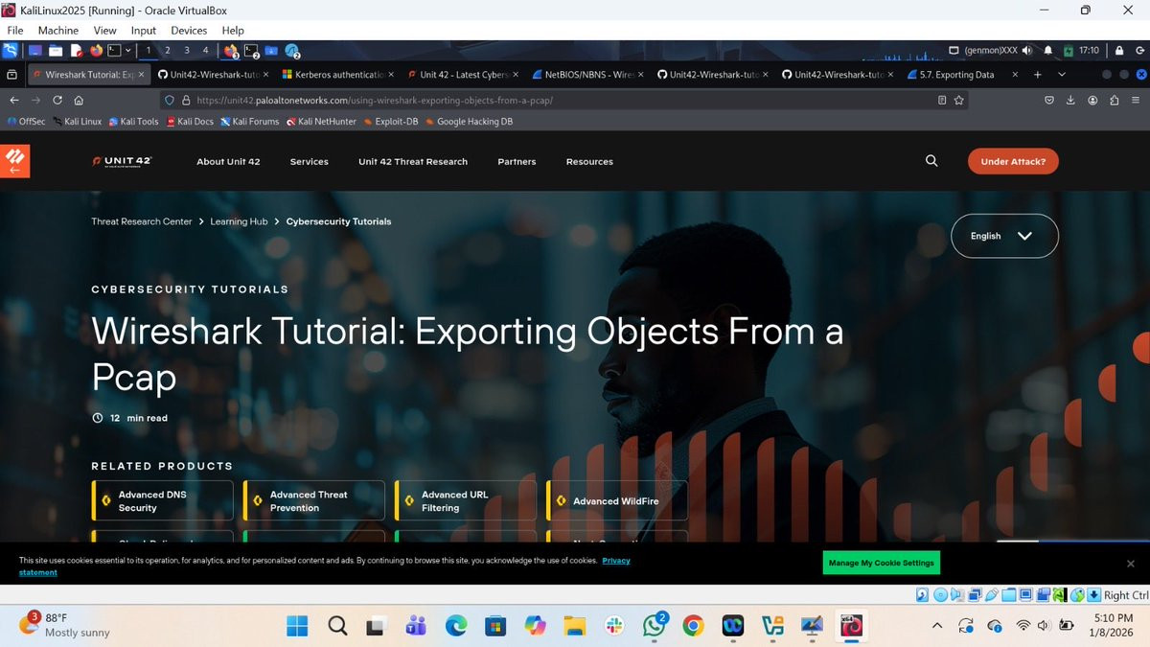Click Manage My Cookie Settings button
Viewport: 1150px width, 647px height.
pyautogui.click(x=881, y=563)
